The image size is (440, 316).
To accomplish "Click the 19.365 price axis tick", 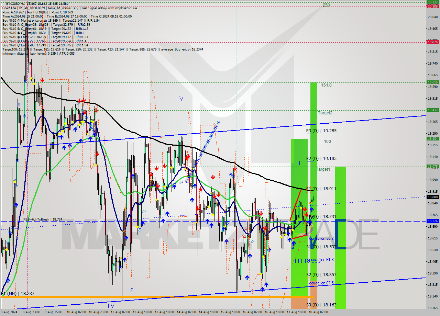I will [x=433, y=122].
